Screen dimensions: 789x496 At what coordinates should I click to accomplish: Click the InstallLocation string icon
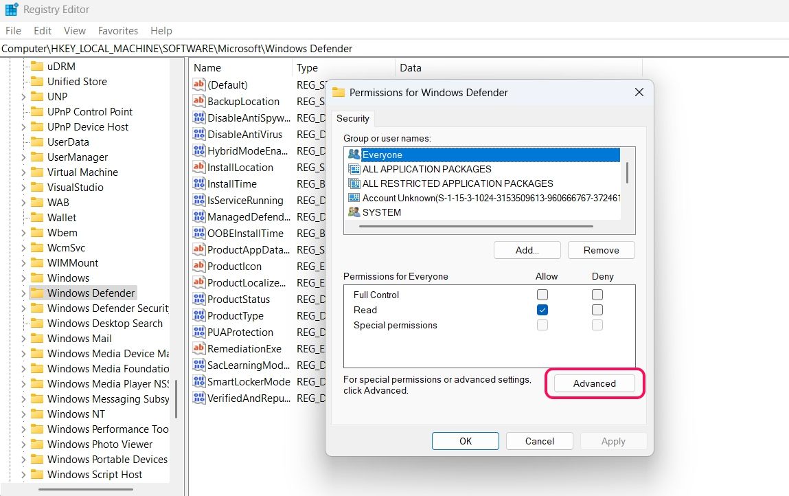tap(198, 167)
